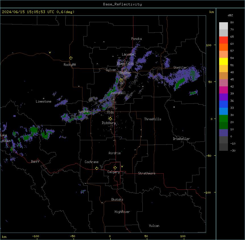Click the dBZ legend heading

coord(230,15)
